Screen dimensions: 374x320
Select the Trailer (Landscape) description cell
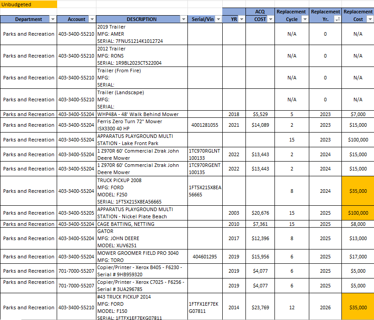[141, 100]
